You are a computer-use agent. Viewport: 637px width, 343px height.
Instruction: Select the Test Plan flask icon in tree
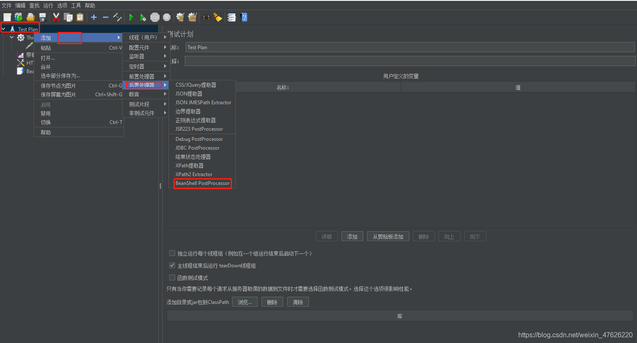tap(13, 29)
